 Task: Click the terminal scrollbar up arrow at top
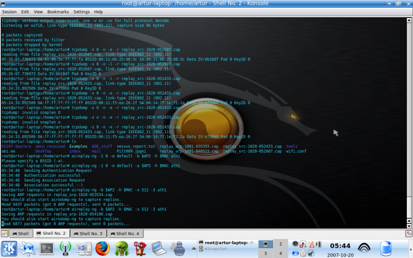tap(409, 20)
